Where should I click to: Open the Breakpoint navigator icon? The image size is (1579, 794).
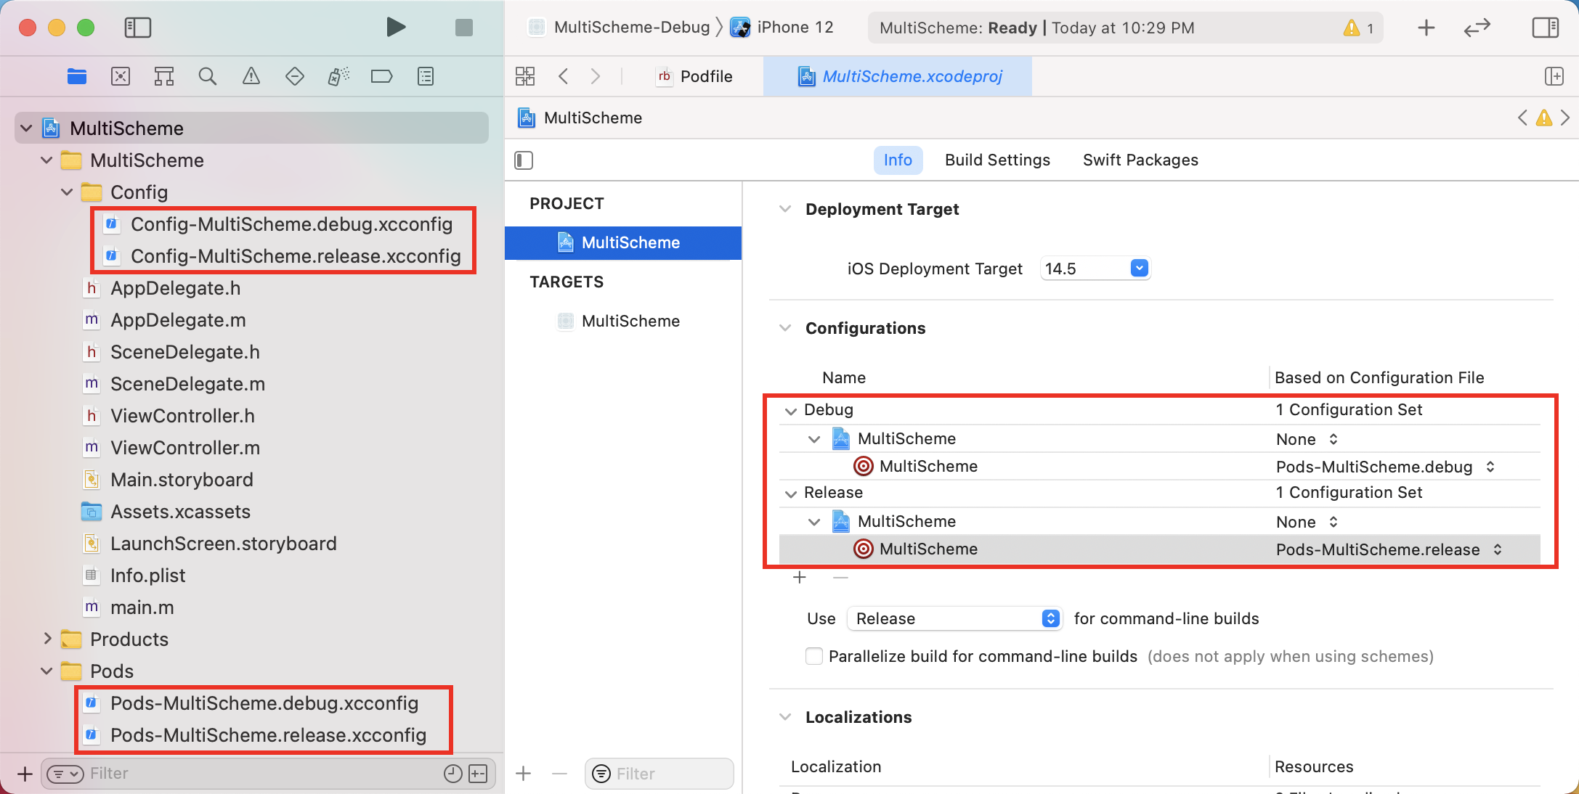(381, 76)
